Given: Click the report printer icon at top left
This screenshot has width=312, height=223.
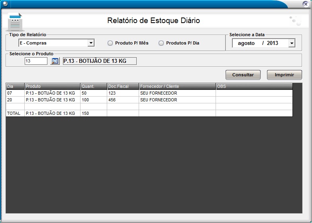Looking at the screenshot, I should (15, 22).
